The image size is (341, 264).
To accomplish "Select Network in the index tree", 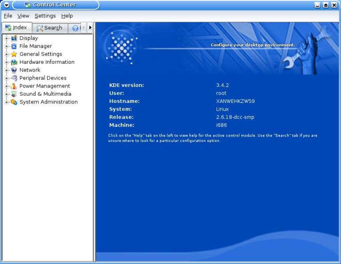I will [x=30, y=70].
